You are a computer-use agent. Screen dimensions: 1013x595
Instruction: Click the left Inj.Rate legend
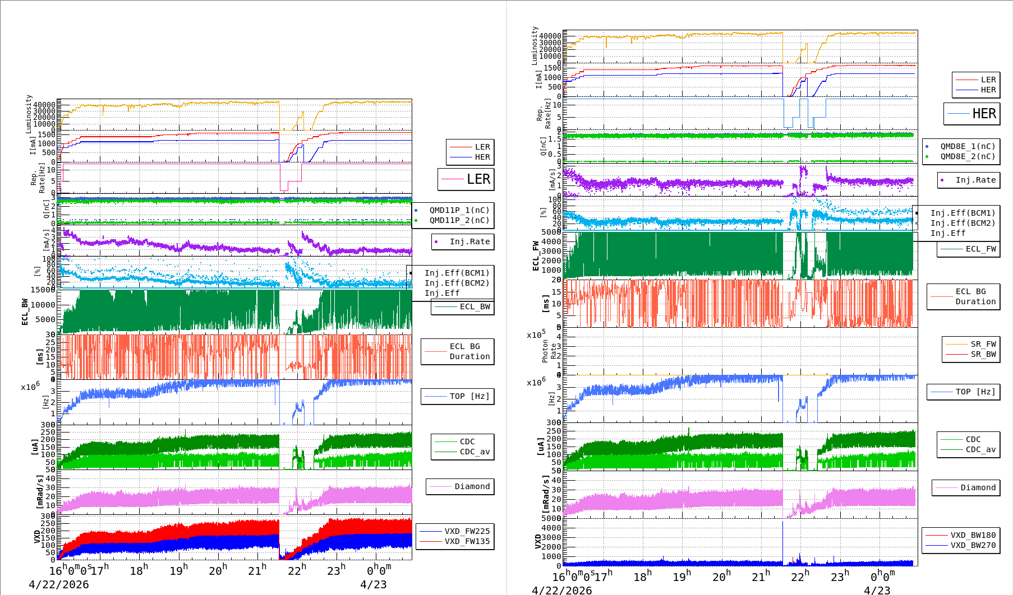[x=463, y=242]
